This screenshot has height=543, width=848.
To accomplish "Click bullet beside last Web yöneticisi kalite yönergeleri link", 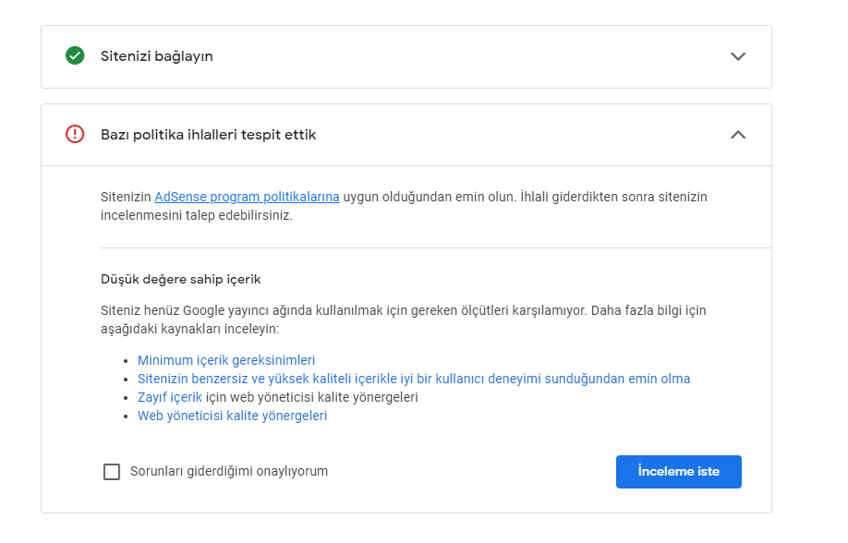I will pos(126,416).
